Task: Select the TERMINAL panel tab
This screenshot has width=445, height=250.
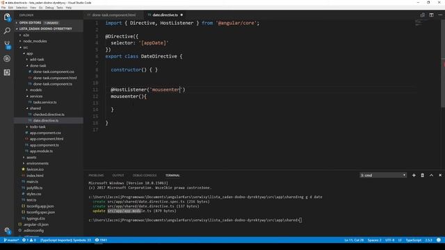Action: [172, 176]
